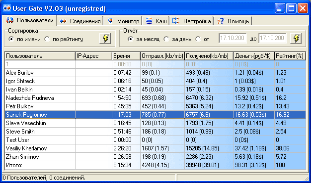Click the lightning sort button in Сортировка

tap(105, 38)
